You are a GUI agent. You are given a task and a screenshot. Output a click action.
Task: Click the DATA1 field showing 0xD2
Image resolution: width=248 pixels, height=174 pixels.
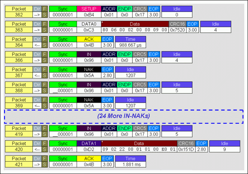pyautogui.click(x=89, y=146)
